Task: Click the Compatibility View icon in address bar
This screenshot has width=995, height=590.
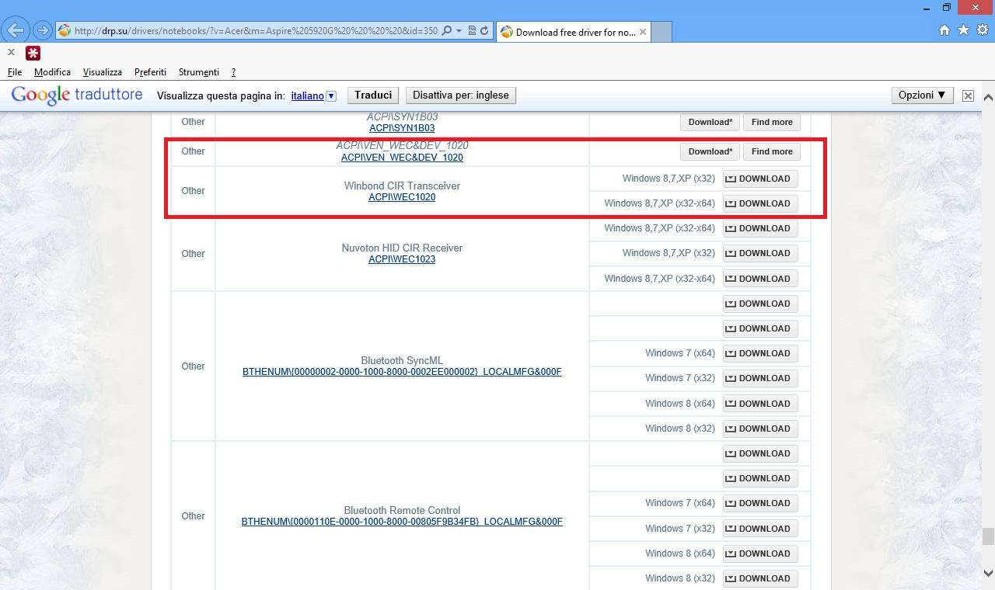Action: pyautogui.click(x=472, y=31)
